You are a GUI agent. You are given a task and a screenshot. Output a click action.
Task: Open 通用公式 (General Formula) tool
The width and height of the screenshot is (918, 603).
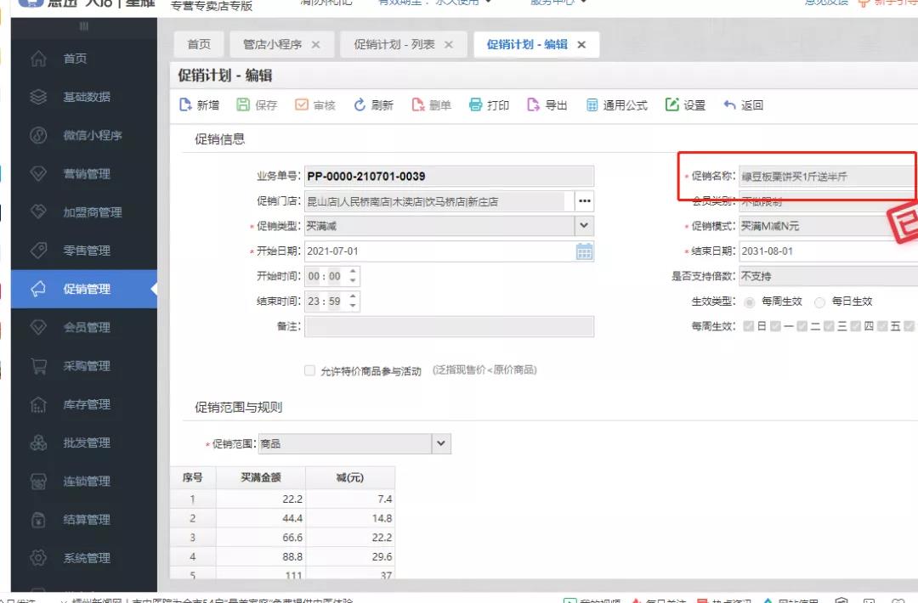(617, 104)
